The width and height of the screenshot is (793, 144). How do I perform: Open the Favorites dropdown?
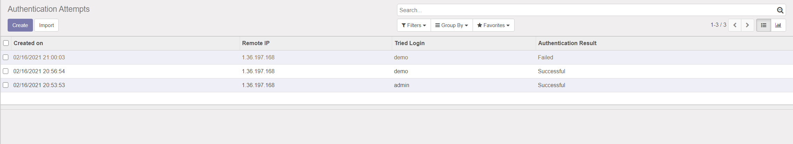(493, 25)
